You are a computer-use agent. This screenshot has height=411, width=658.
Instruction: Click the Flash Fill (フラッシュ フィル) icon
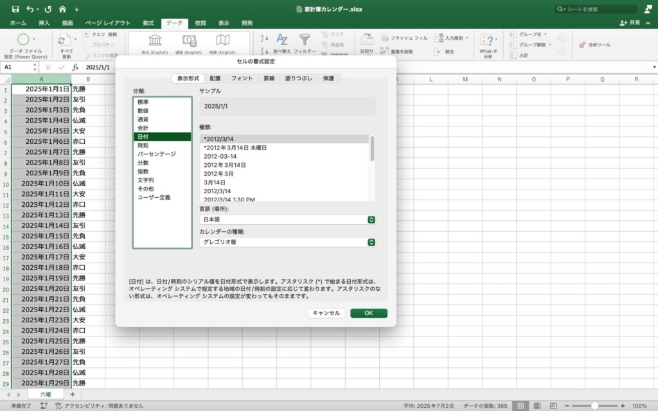tap(384, 38)
